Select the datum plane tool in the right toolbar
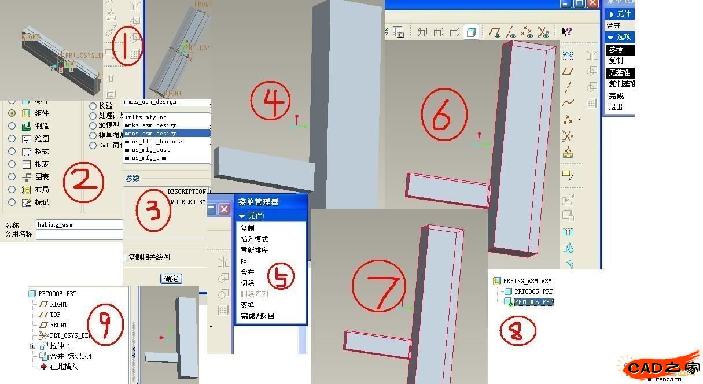This screenshot has height=384, width=703. point(568,71)
